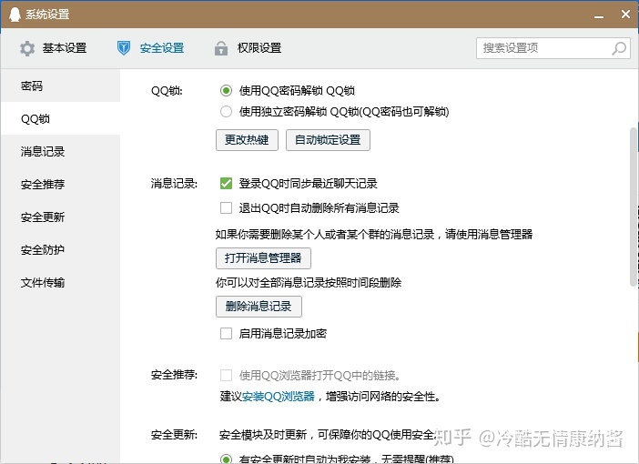The height and width of the screenshot is (464, 639).
Task: Minimize the 系统设置 window
Action: 599,15
